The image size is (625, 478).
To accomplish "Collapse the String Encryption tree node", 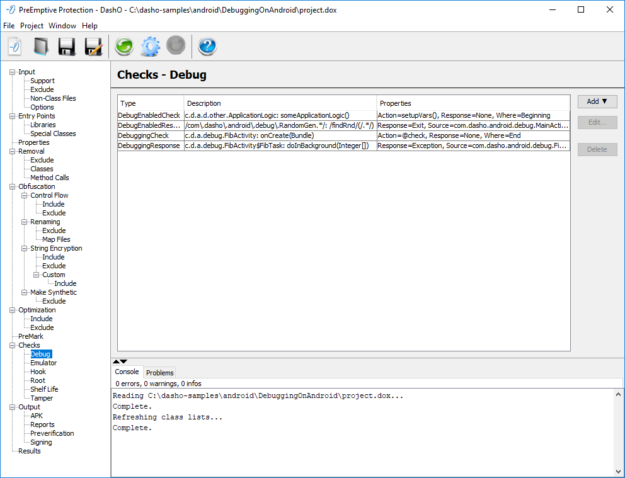I will 25,248.
